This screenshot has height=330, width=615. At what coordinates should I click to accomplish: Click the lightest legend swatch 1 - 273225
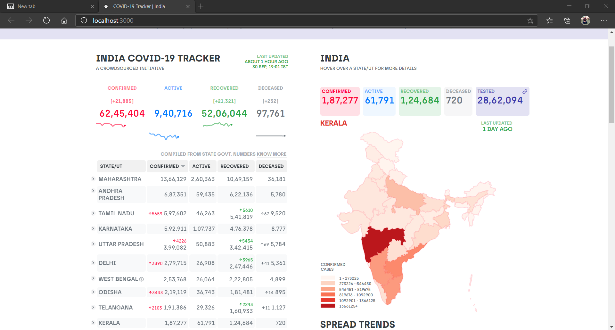[x=328, y=278]
